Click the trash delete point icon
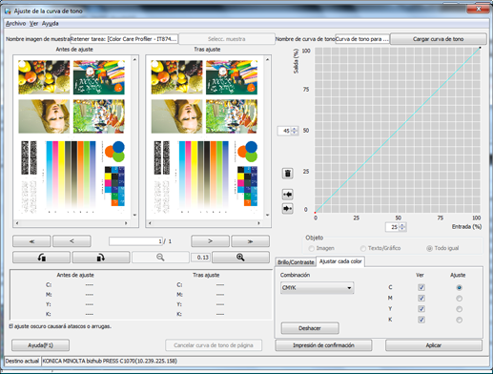This screenshot has width=493, height=374. [287, 174]
